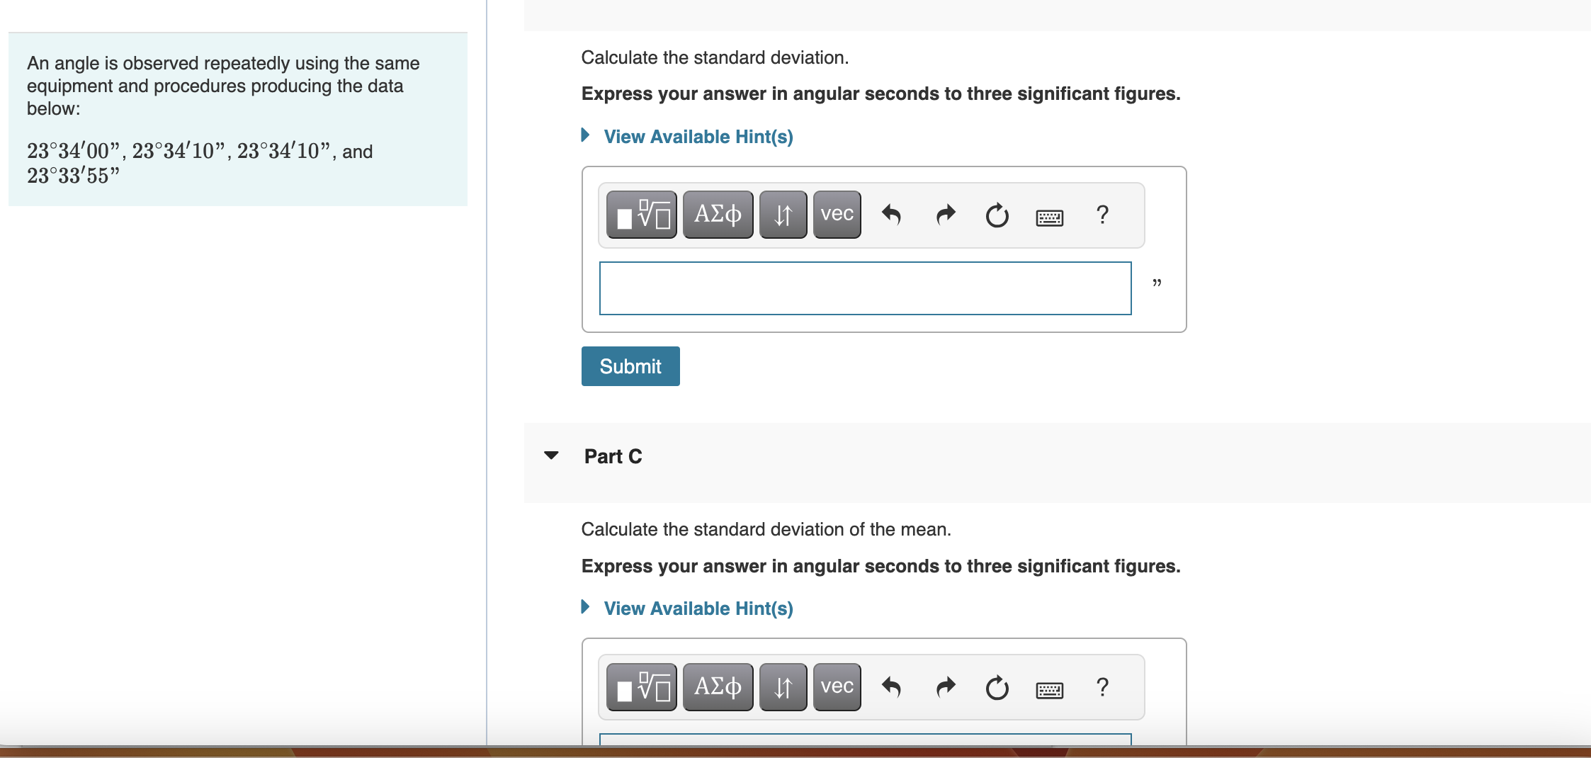Screen dimensions: 1591x758
Task: Collapse the Part C section arrow
Action: point(551,456)
